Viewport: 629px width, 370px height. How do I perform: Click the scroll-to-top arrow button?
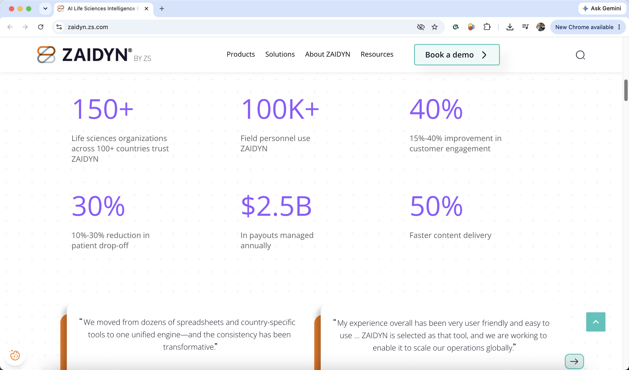click(x=596, y=322)
